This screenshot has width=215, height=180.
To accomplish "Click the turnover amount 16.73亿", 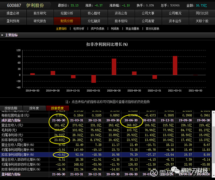I will (201, 5).
